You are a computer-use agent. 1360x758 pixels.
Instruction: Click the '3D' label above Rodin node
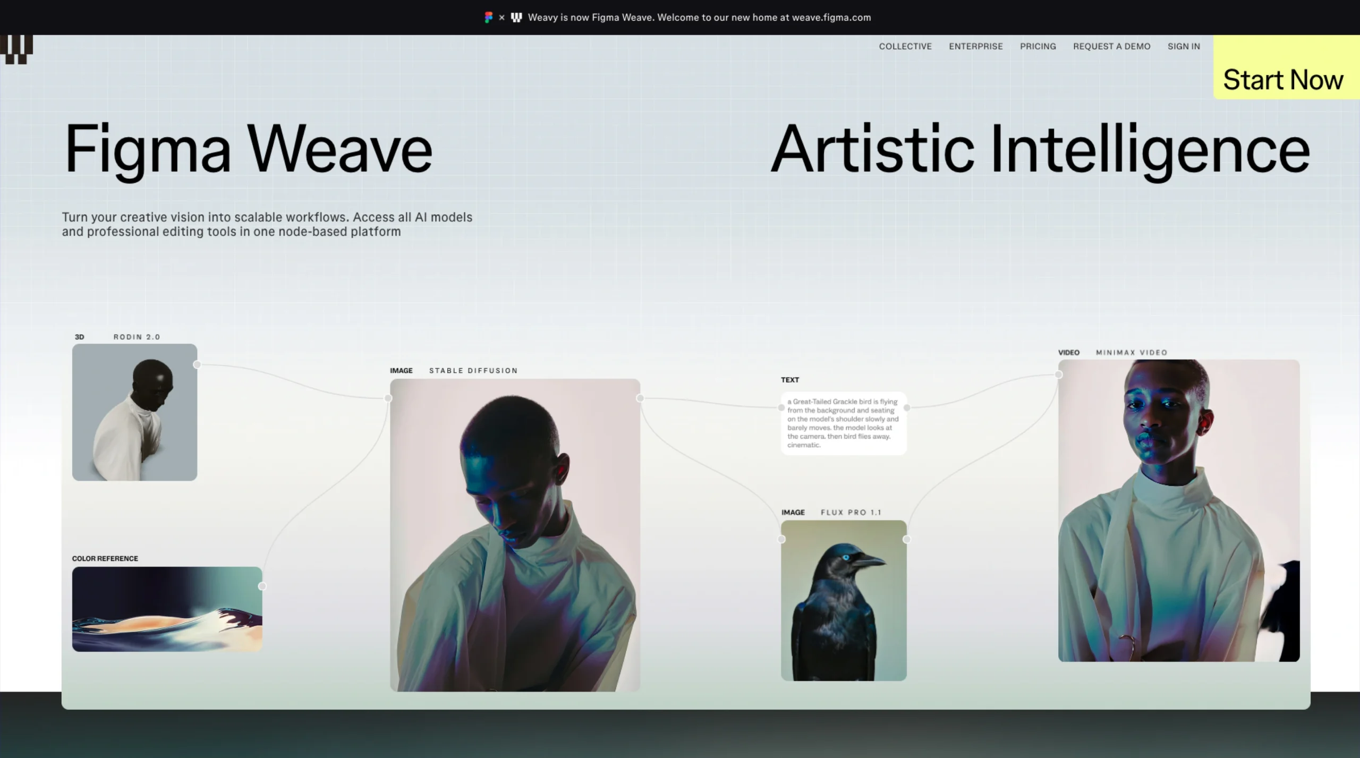[x=79, y=337]
